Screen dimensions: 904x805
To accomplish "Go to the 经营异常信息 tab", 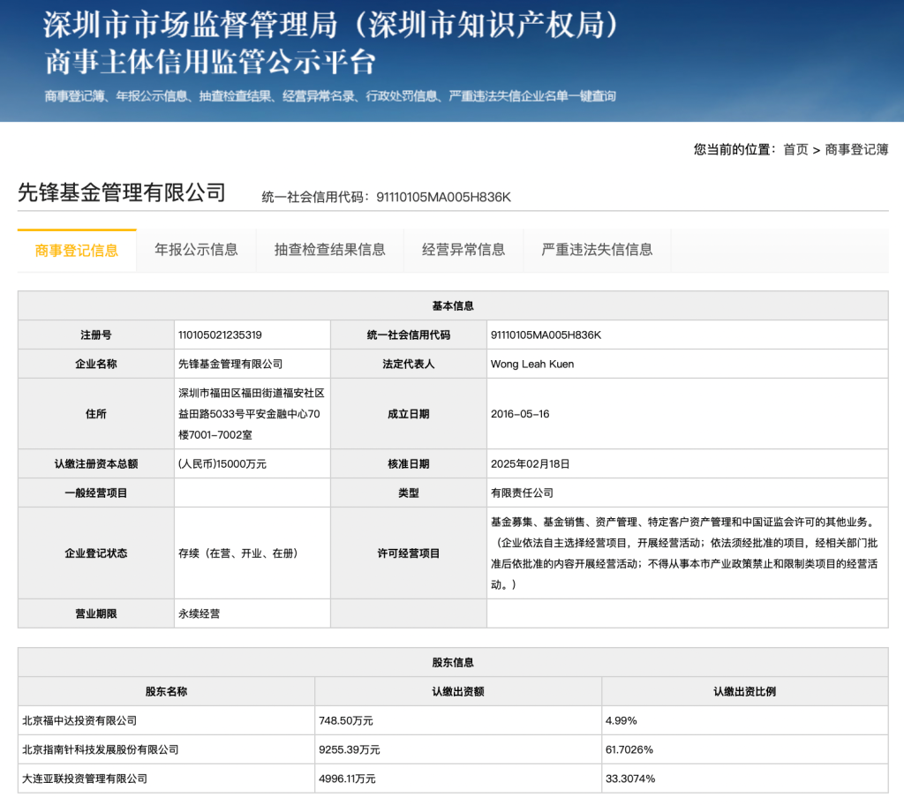I will (x=463, y=250).
